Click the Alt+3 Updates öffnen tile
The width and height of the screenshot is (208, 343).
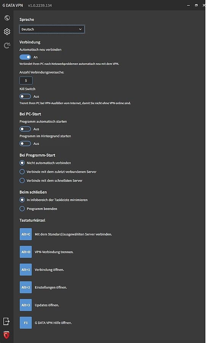click(26, 305)
